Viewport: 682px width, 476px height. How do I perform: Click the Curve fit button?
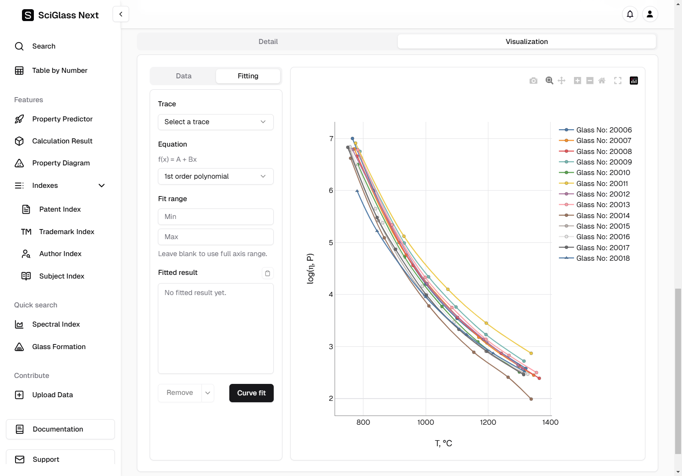coord(251,393)
